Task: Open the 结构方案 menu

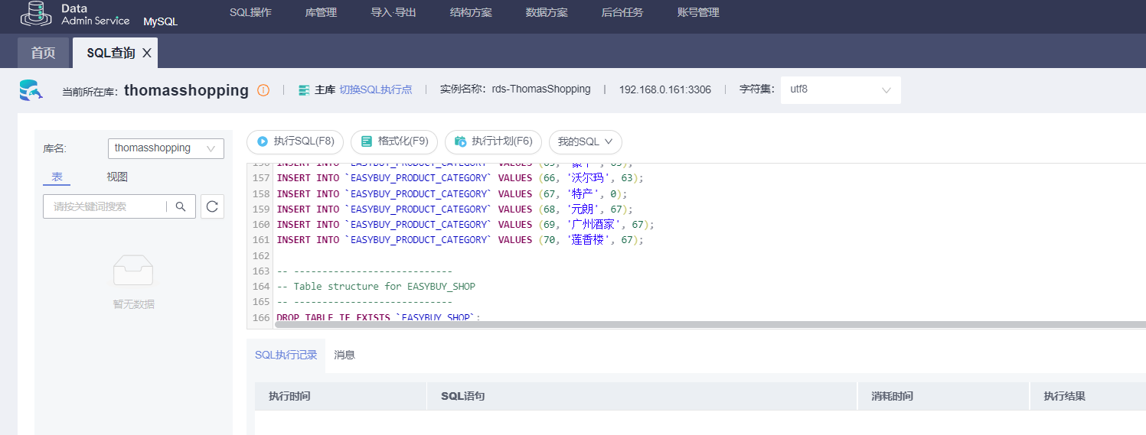Action: click(471, 13)
